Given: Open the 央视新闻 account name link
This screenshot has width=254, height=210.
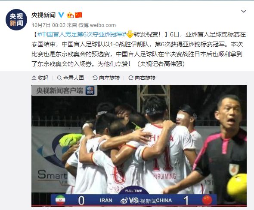Looking at the screenshot, I should [x=43, y=15].
